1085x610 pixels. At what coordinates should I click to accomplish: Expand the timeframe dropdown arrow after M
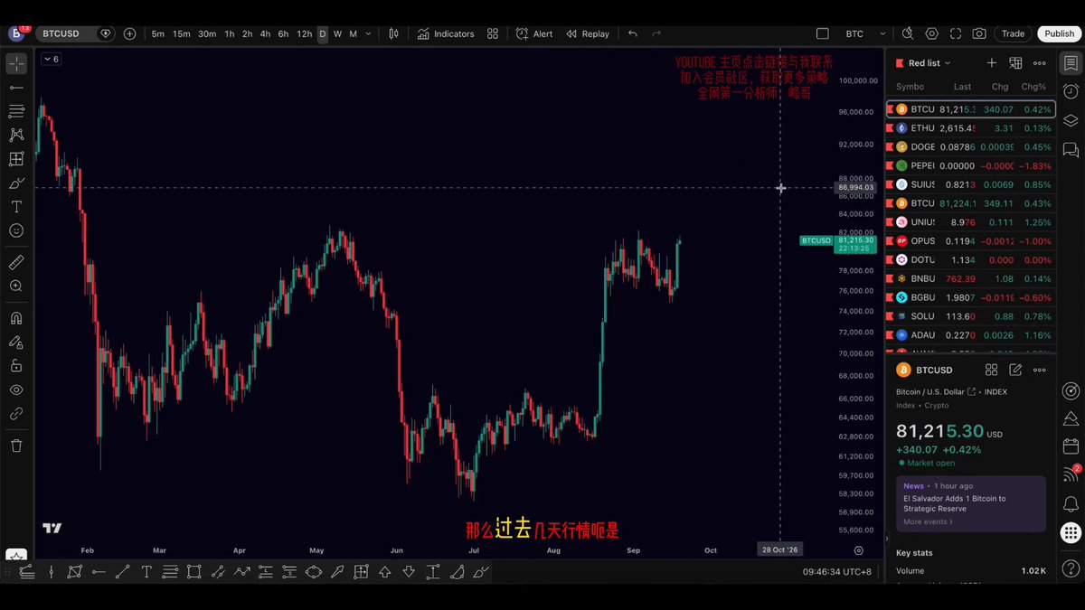tap(367, 33)
